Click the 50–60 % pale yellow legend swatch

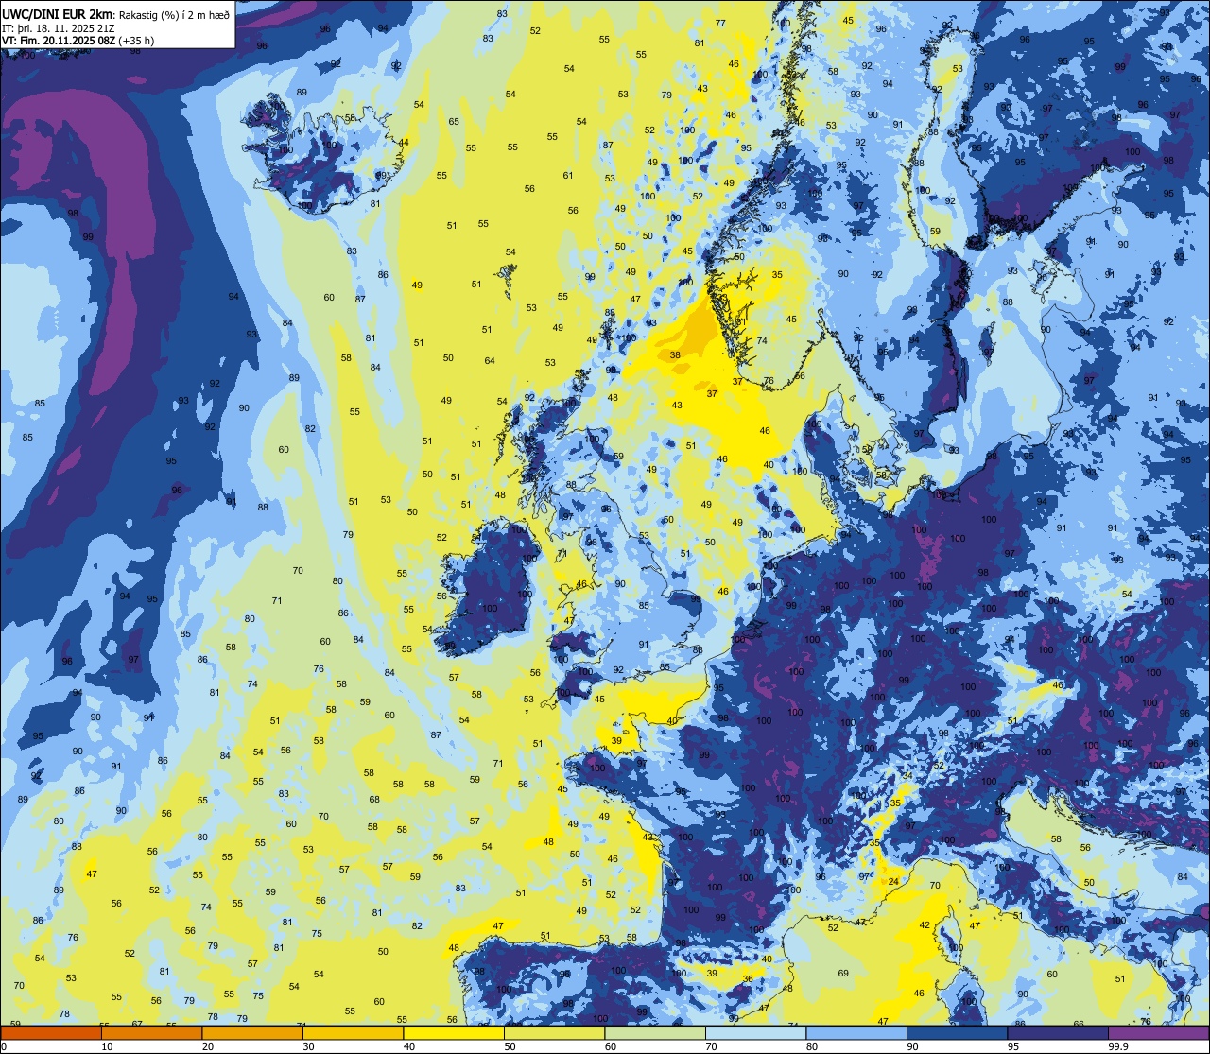tap(554, 1033)
